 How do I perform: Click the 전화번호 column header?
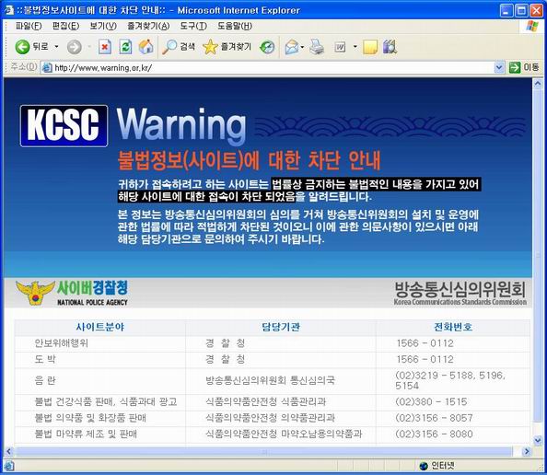pyautogui.click(x=453, y=327)
